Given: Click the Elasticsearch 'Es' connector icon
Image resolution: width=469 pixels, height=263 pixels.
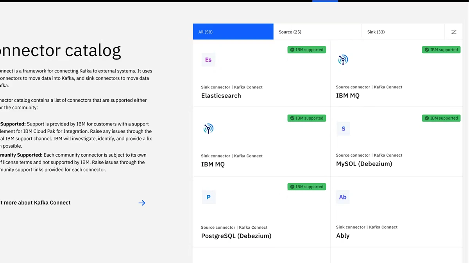Looking at the screenshot, I should tap(208, 60).
